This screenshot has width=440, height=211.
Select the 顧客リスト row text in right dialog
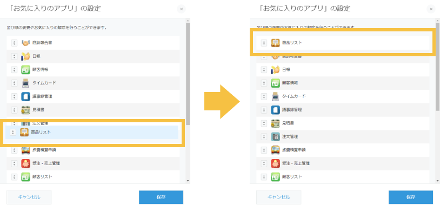292,177
